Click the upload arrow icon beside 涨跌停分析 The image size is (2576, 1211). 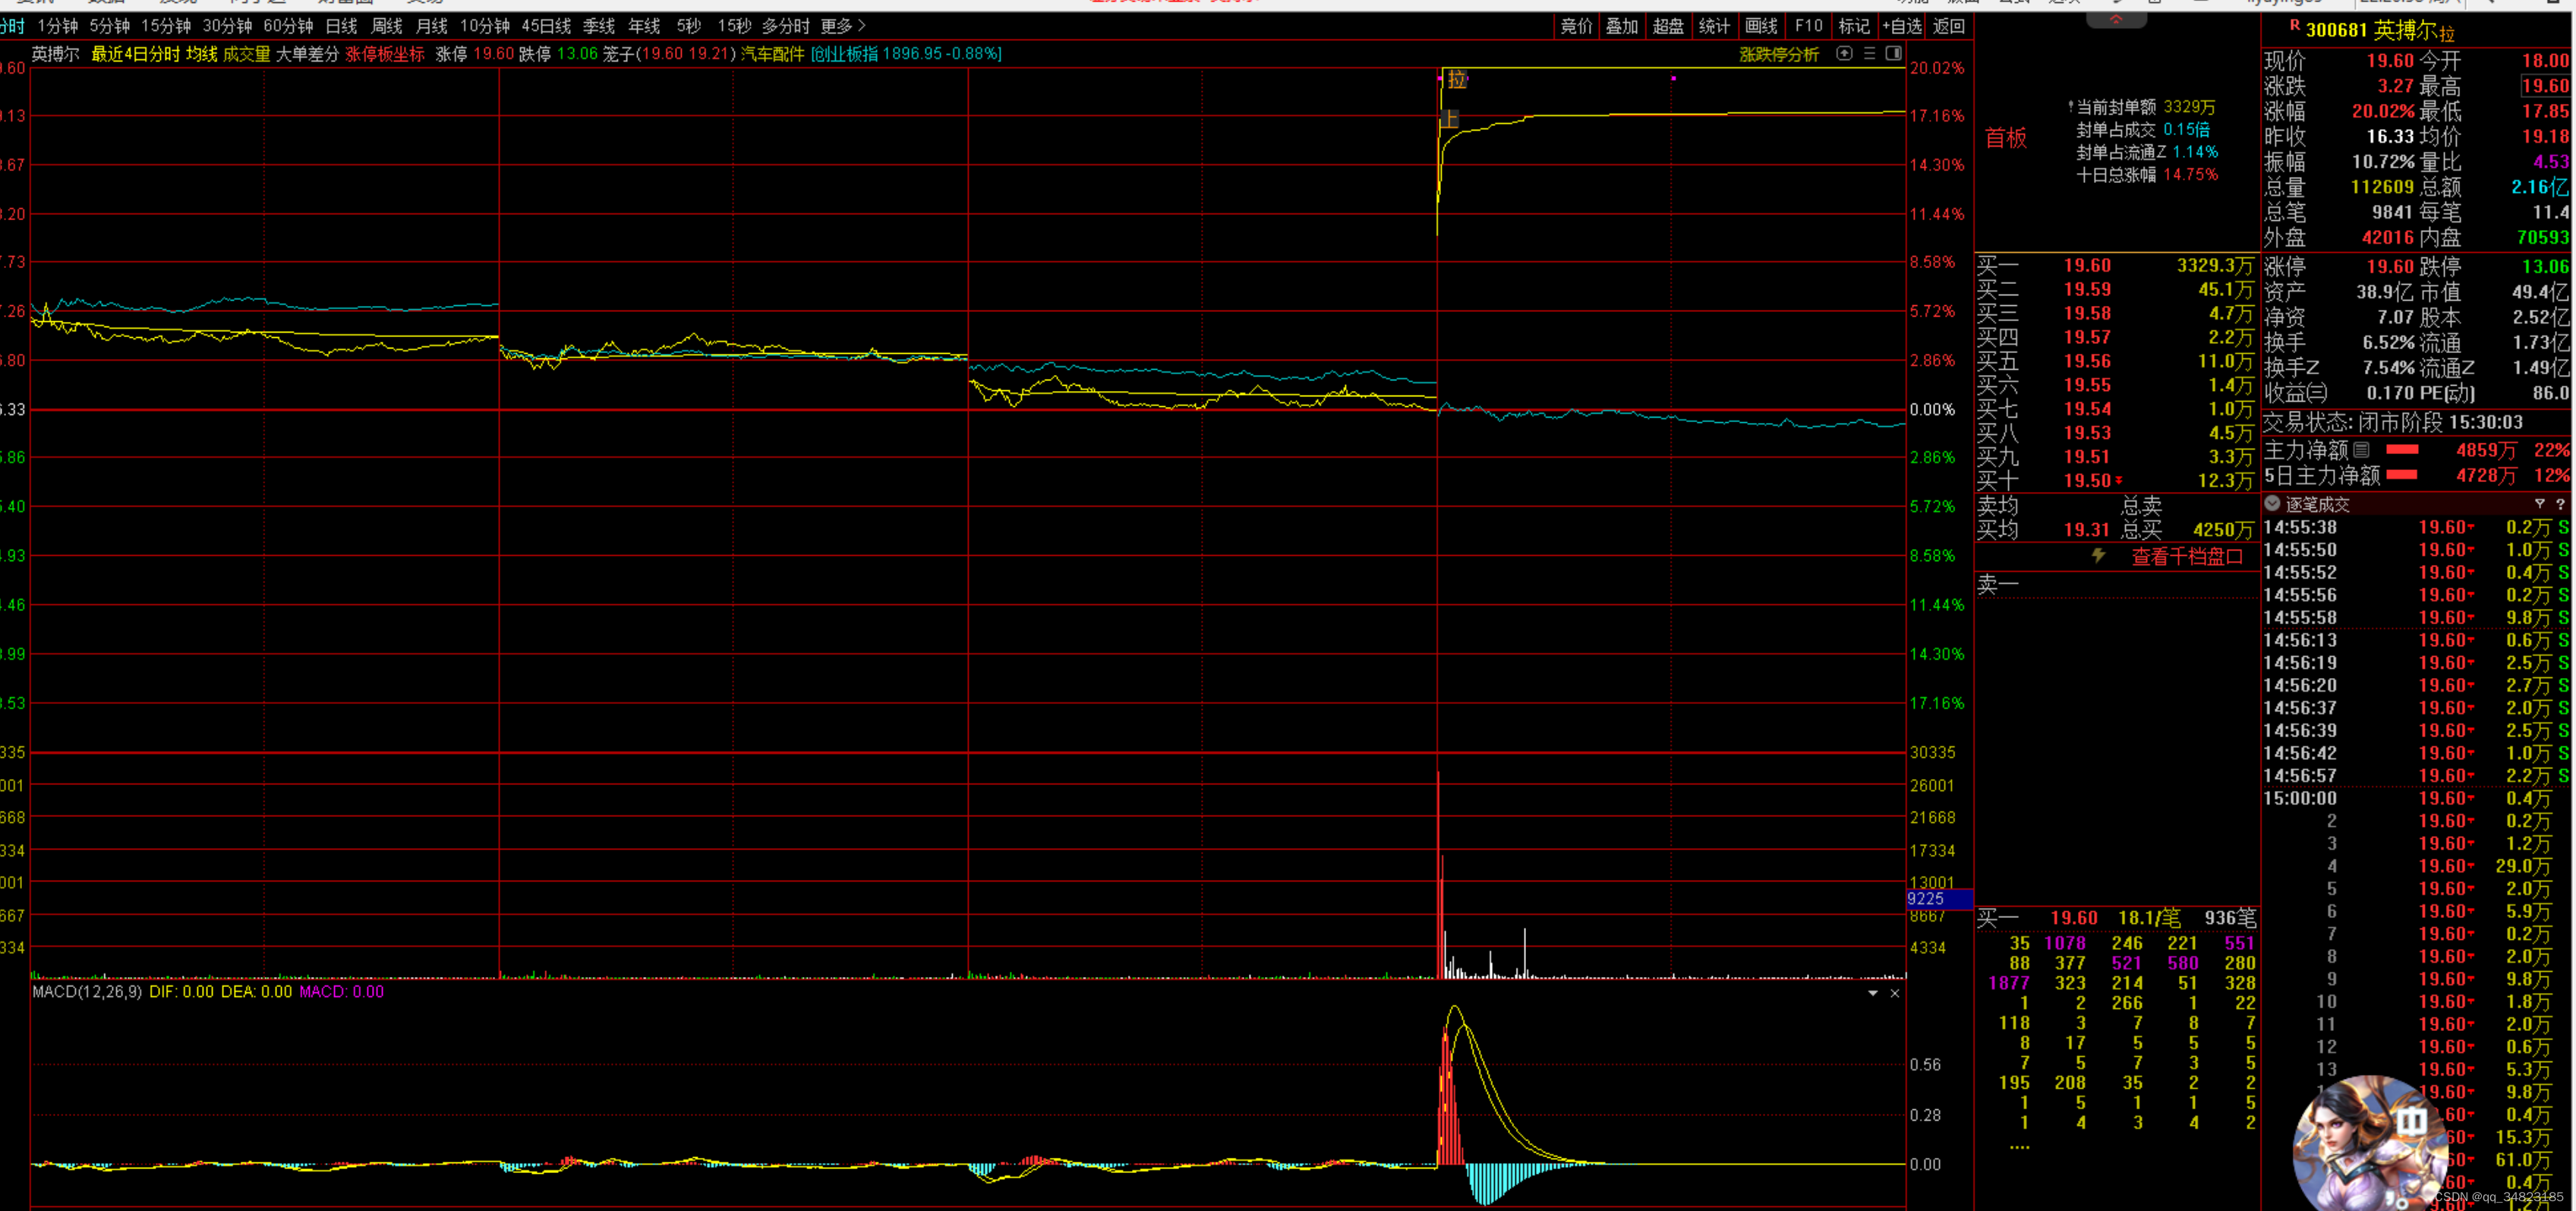coord(1844,54)
